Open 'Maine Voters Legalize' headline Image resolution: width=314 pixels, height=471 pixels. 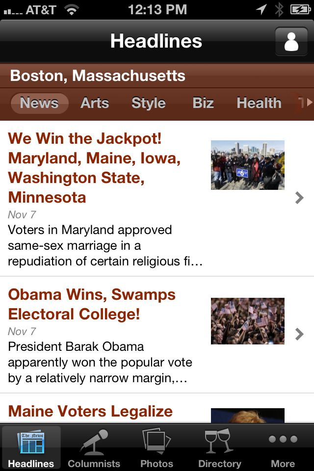[x=91, y=411]
